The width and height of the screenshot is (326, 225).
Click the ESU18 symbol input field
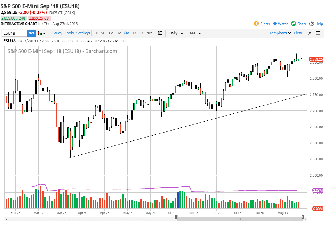(14, 33)
